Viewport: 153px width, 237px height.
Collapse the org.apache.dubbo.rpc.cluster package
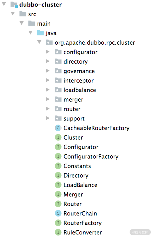click(x=39, y=42)
